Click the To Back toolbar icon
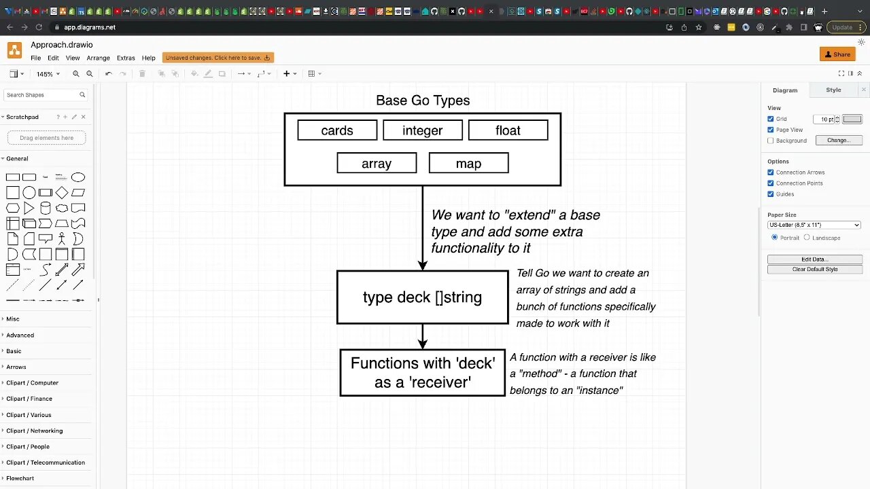This screenshot has width=870, height=489. [175, 74]
